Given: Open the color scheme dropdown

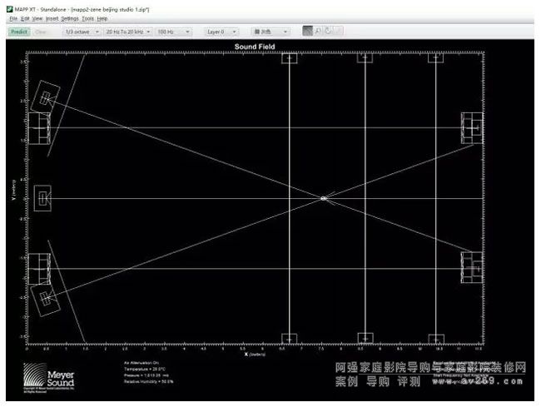Looking at the screenshot, I should click(270, 32).
